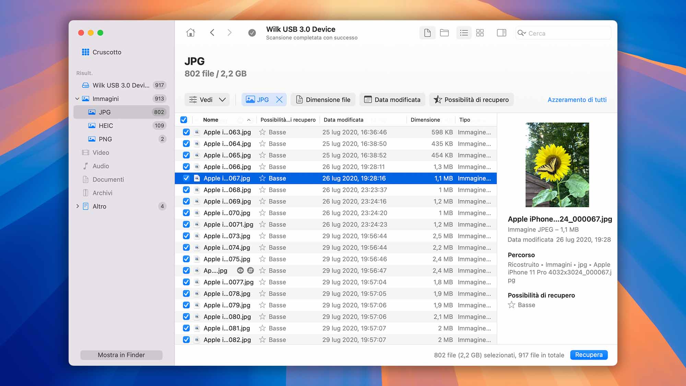This screenshot has width=686, height=386.
Task: Open Video category in sidebar
Action: [121, 152]
